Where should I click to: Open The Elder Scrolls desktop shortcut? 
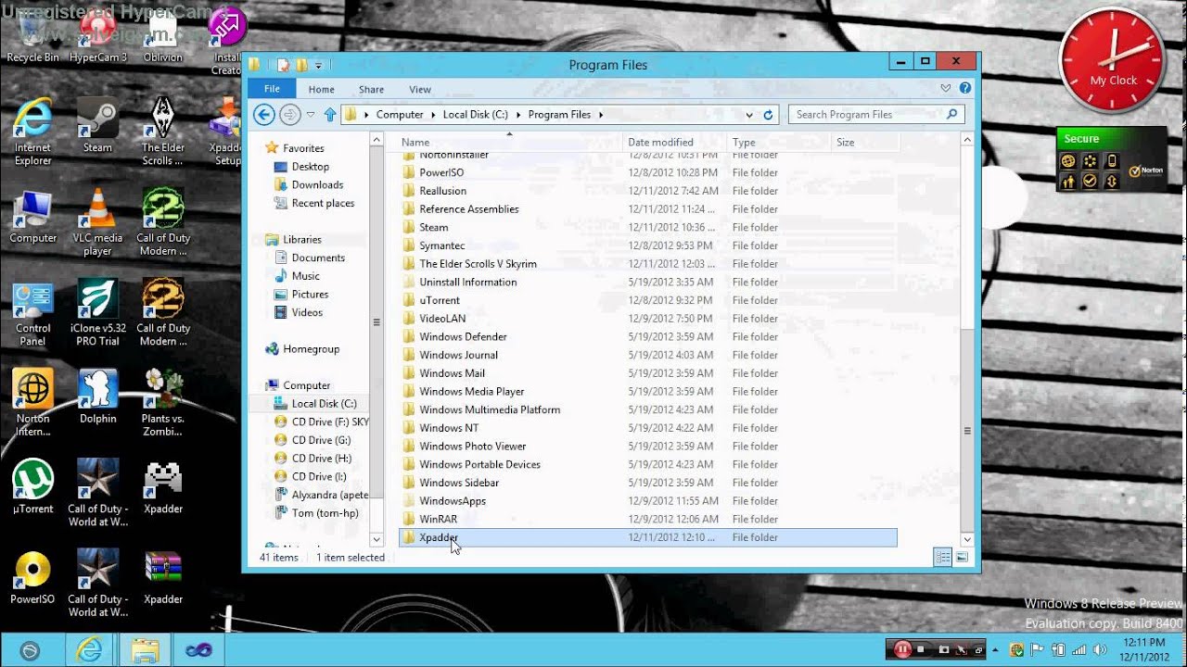(x=163, y=132)
